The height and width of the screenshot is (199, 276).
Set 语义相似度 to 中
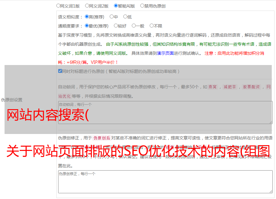point(111,17)
